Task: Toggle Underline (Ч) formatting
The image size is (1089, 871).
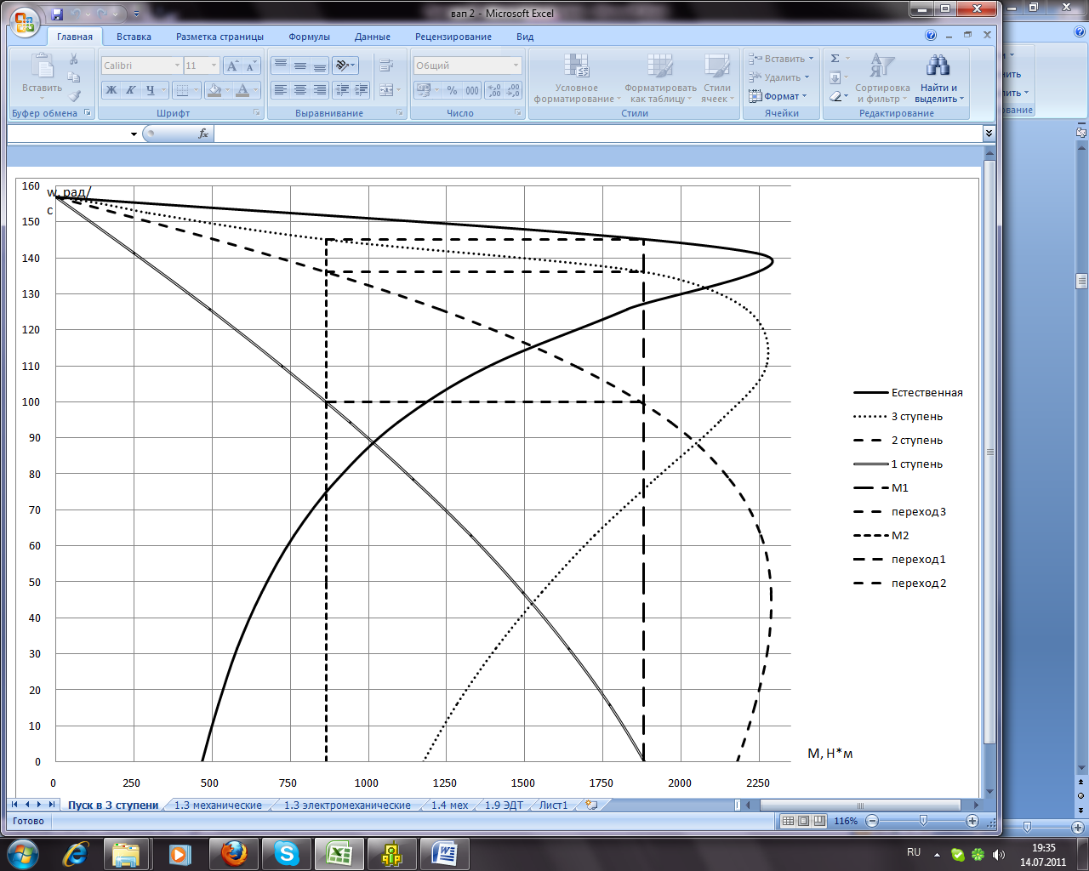Action: (x=151, y=90)
